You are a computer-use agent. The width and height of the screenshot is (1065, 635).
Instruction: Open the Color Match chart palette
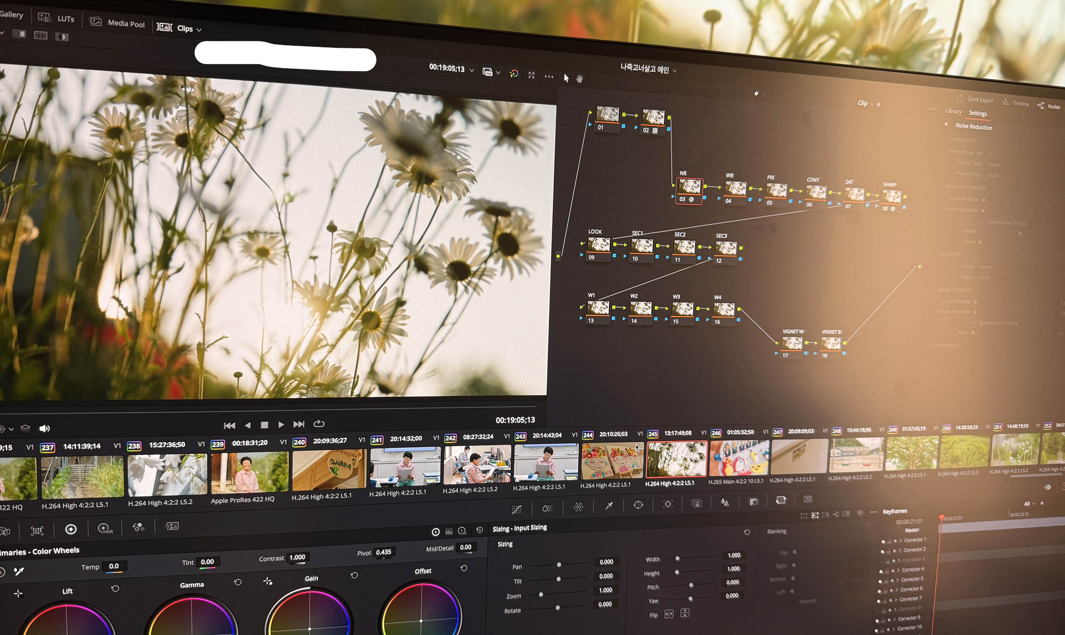point(37,530)
